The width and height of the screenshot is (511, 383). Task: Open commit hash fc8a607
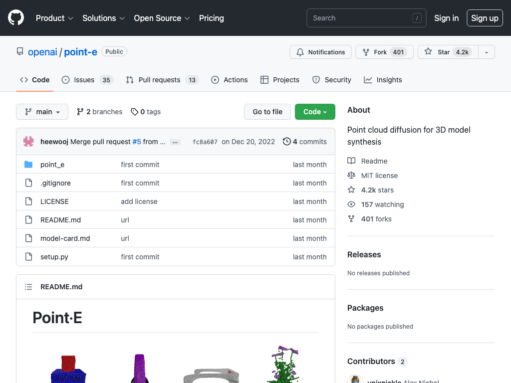205,142
